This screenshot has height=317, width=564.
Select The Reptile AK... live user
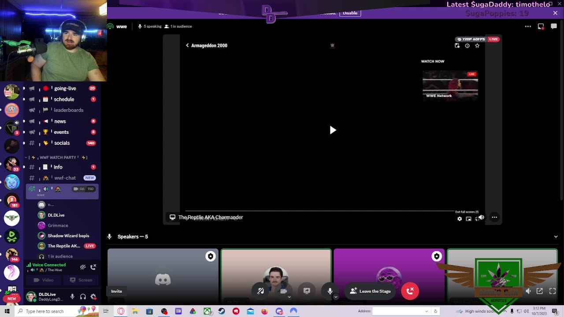(x=66, y=246)
